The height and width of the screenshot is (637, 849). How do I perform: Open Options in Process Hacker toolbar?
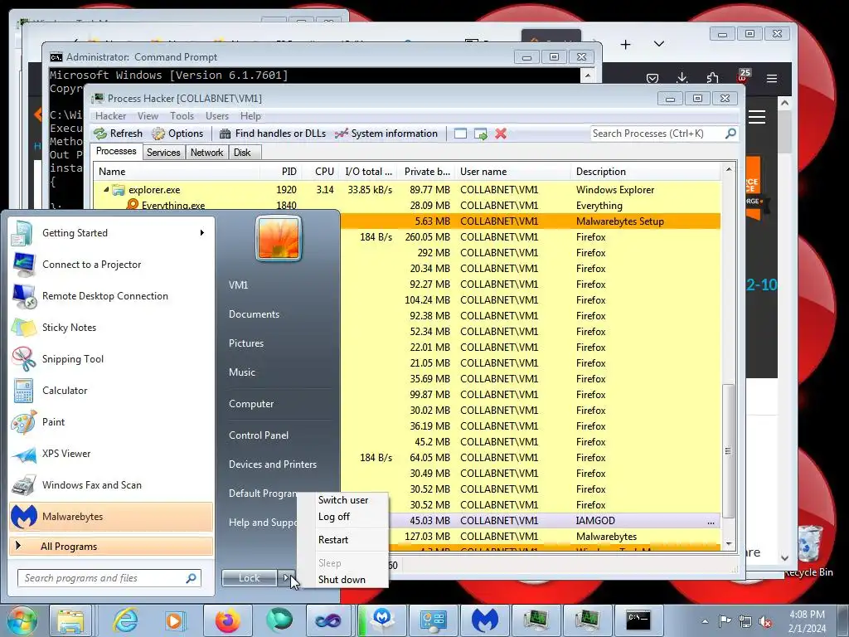[x=177, y=134]
